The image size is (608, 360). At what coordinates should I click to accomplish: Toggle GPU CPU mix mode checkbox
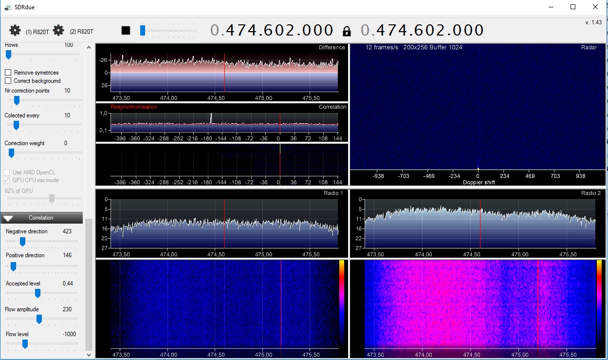pos(7,180)
